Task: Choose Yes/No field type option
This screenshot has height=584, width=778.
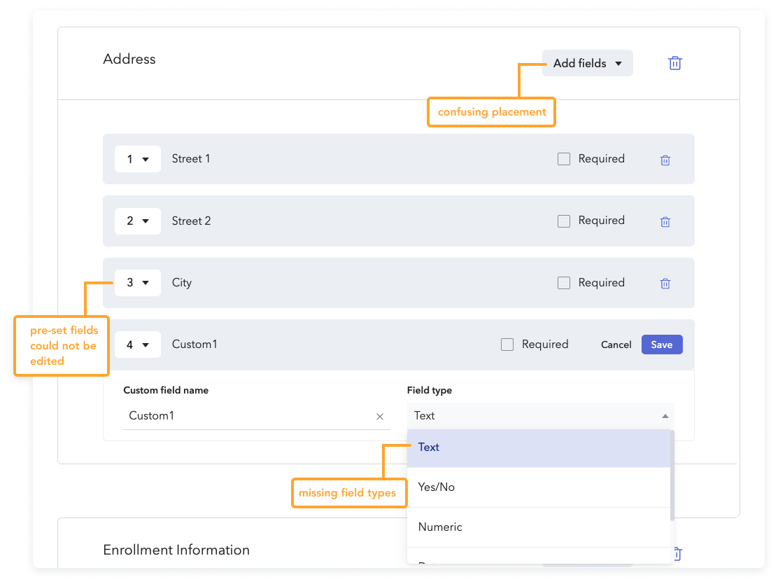Action: (538, 487)
